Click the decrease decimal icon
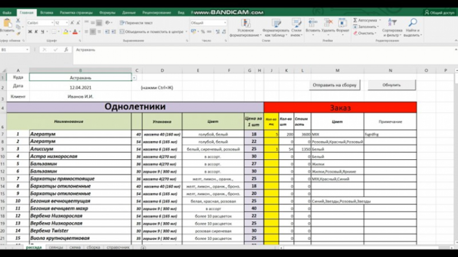The image size is (458, 257). point(224,32)
